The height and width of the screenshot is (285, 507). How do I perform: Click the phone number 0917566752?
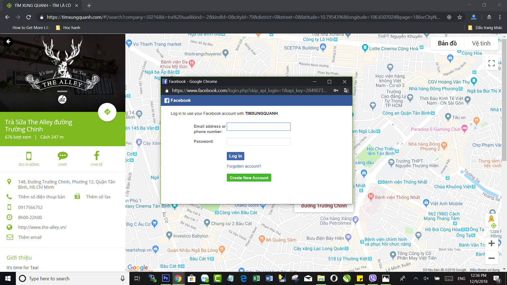(30, 207)
